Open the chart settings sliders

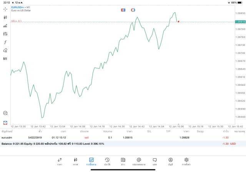click(5, 34)
